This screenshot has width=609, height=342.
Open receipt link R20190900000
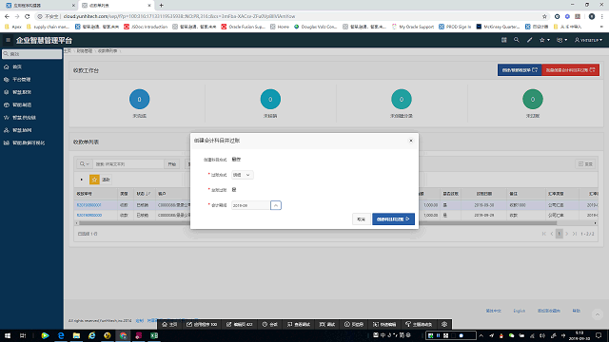[88, 216]
